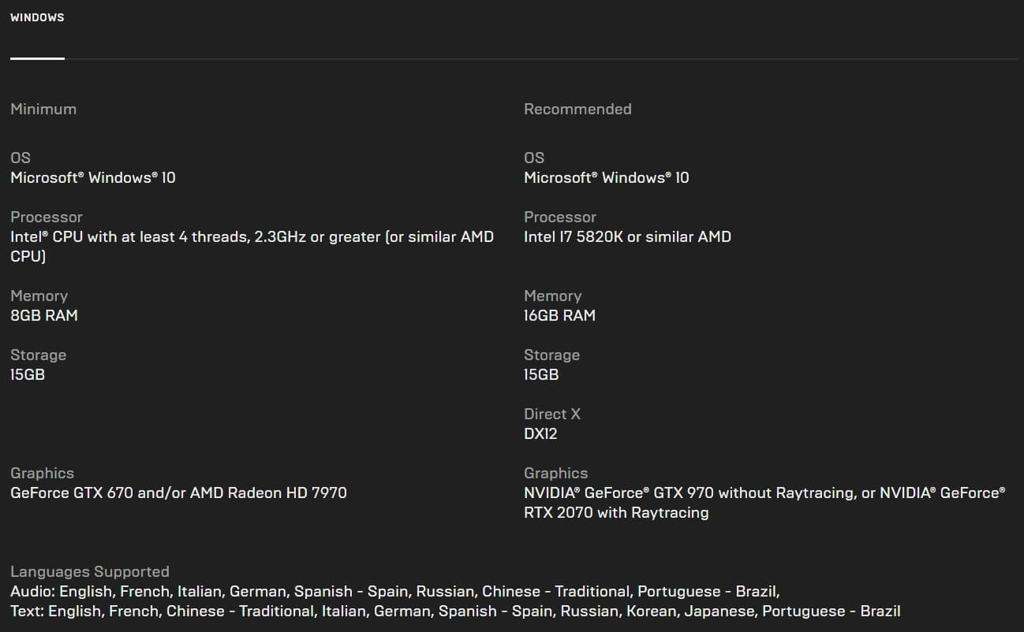The height and width of the screenshot is (632, 1024).
Task: Click the DX12 value
Action: [540, 433]
